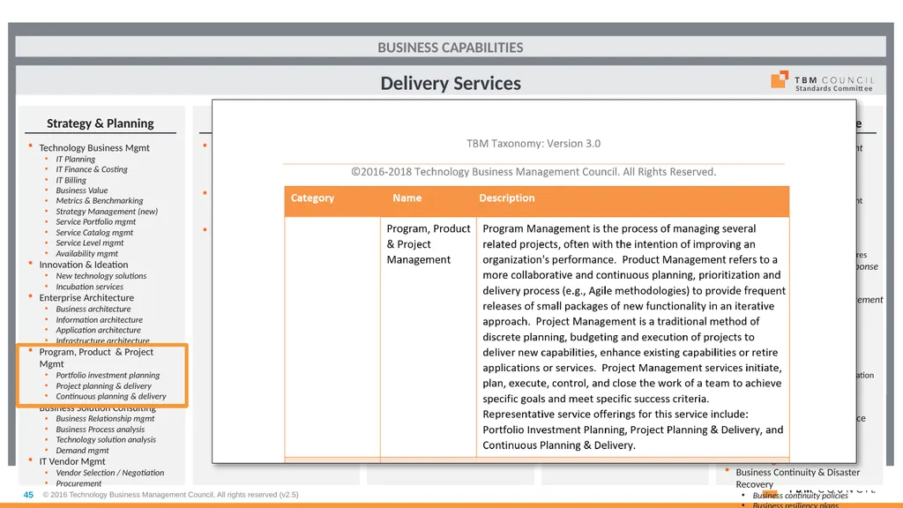
Task: Click 'Technology solution analysis' entry
Action: coord(106,439)
